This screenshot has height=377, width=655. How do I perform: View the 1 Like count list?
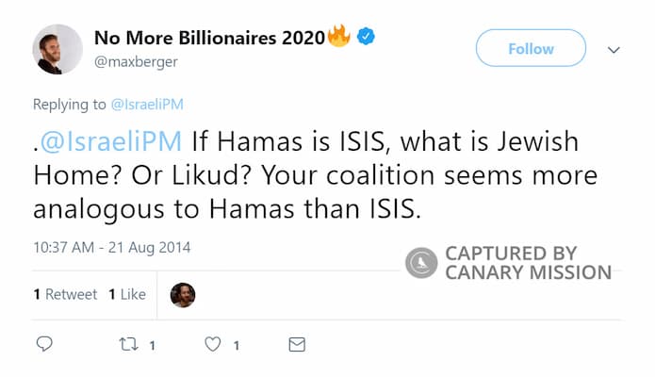tap(127, 294)
